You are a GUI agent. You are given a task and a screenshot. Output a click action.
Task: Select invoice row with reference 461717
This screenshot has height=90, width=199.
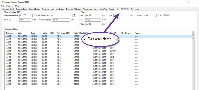[98, 45]
